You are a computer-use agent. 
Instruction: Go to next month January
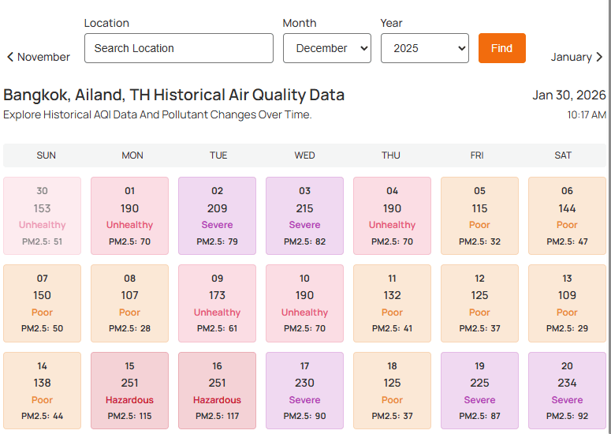576,57
